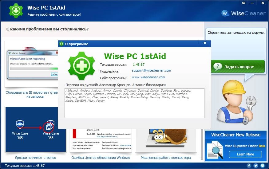The image size is (269, 169).
Task: Close the О программе dialog
Action: [205, 43]
